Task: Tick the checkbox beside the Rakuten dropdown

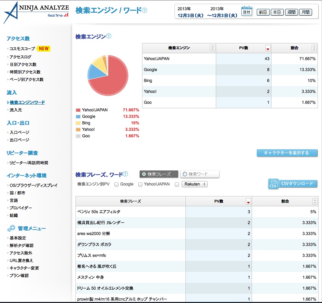Action: click(177, 184)
